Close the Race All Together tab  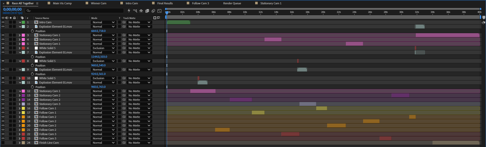click(x=4, y=4)
